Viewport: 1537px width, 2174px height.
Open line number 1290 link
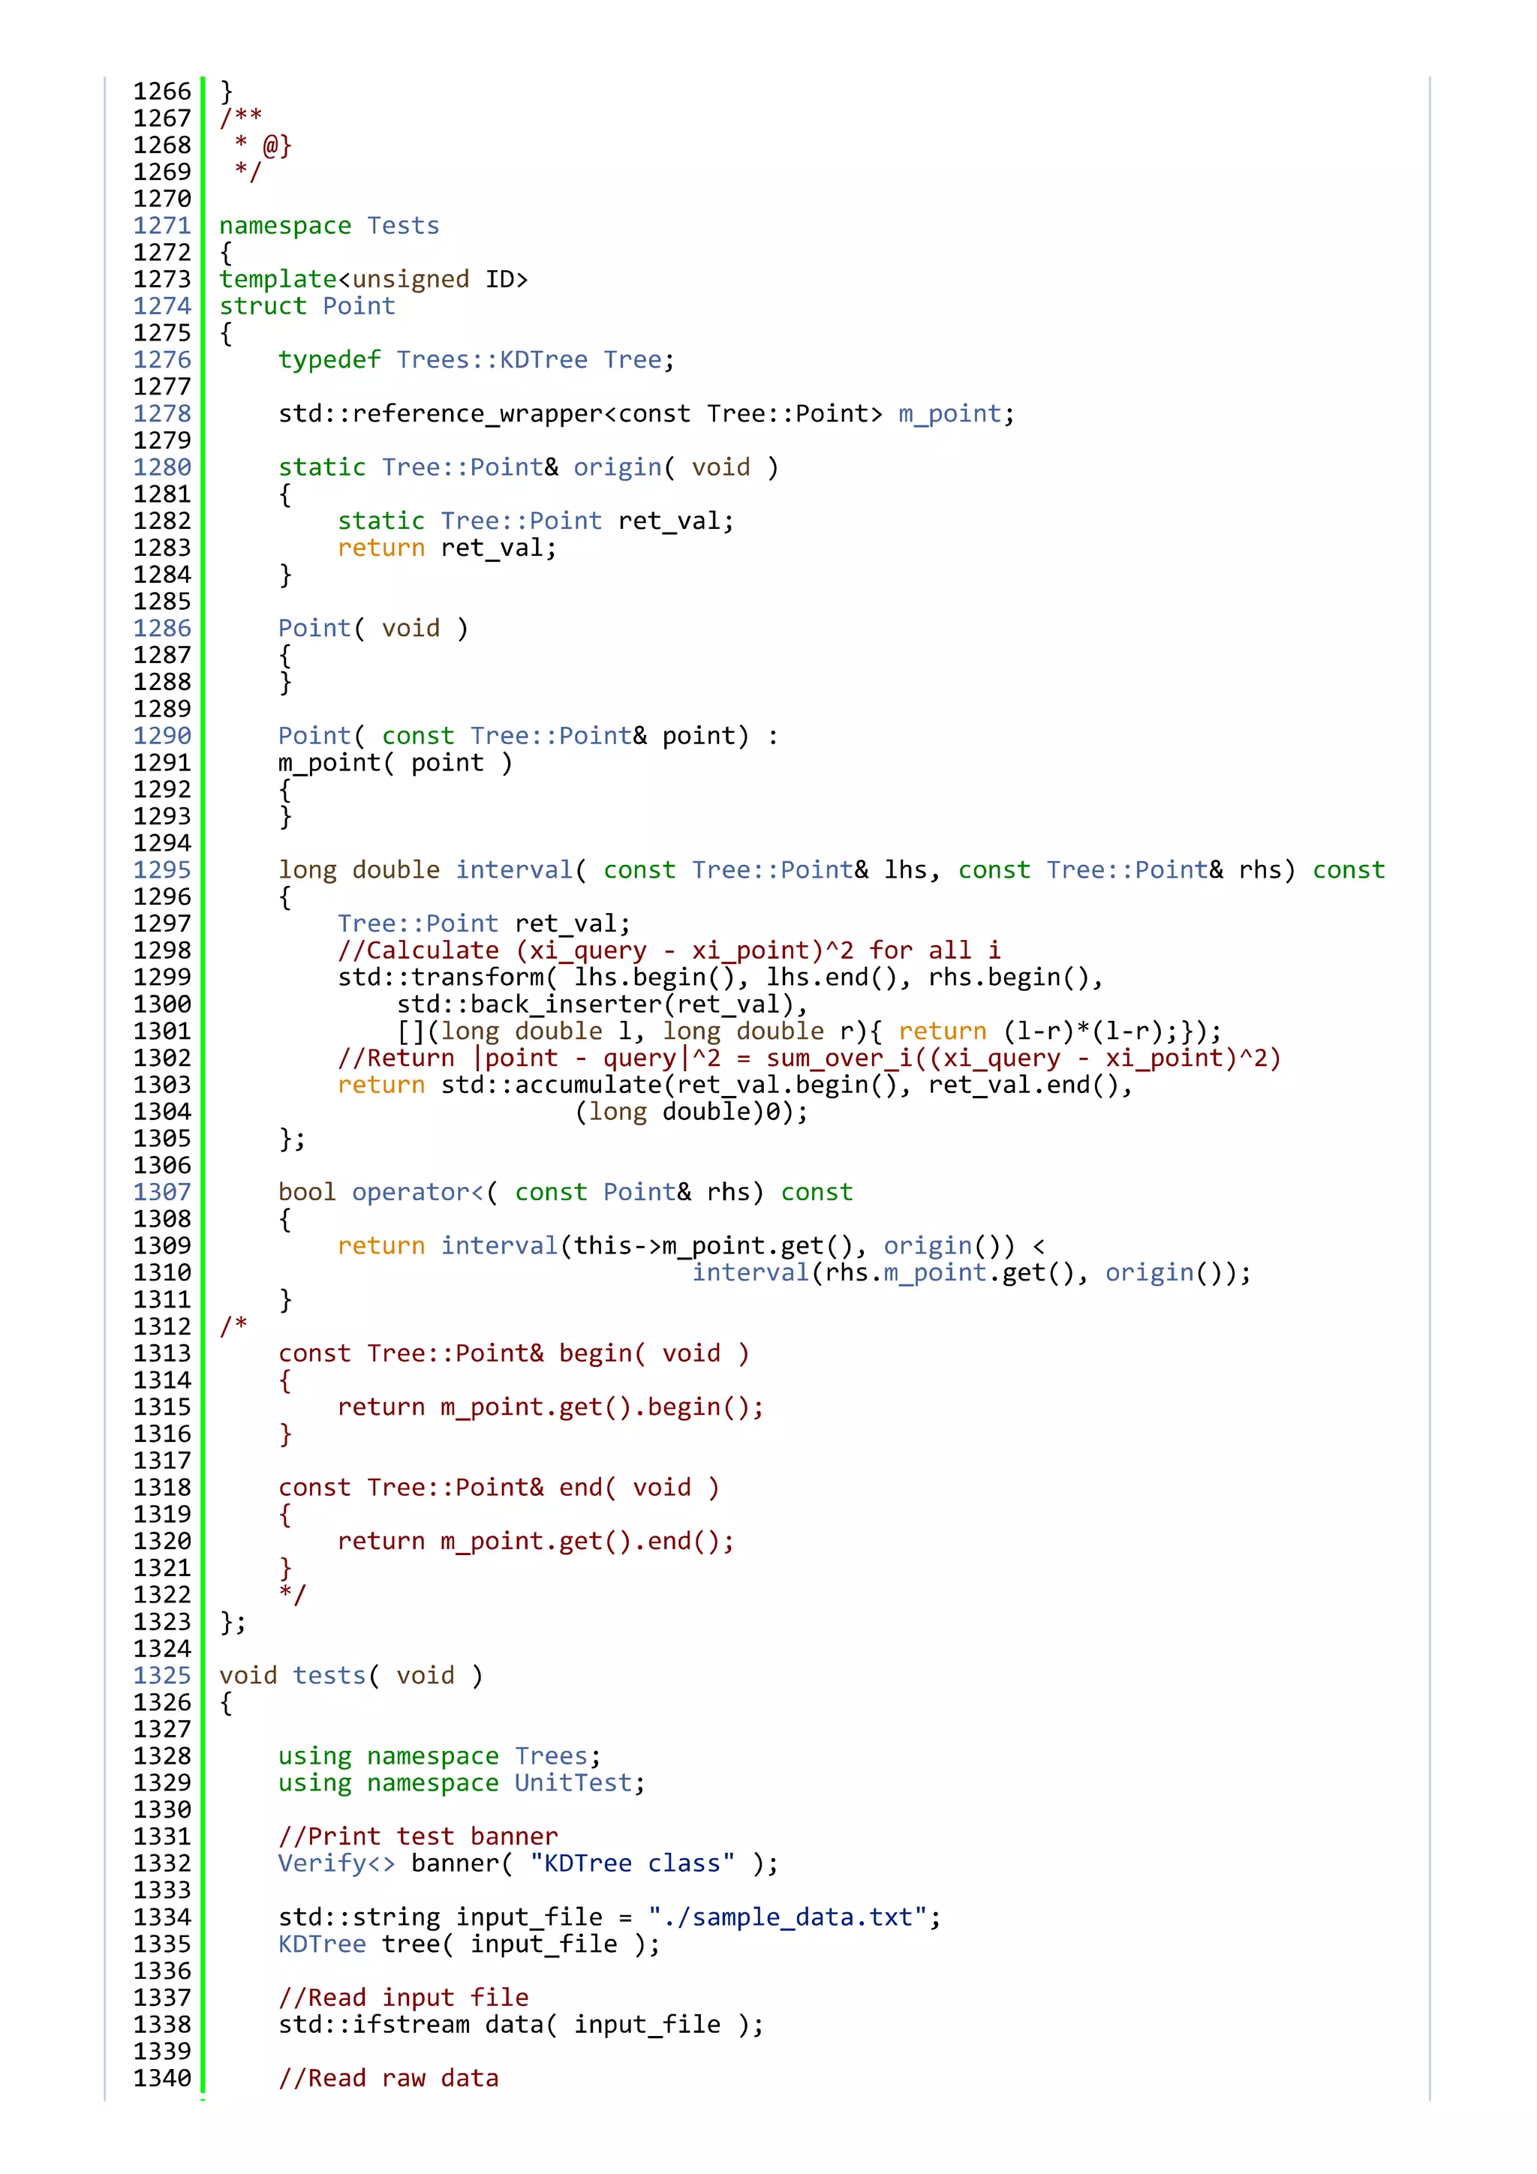pyautogui.click(x=162, y=736)
